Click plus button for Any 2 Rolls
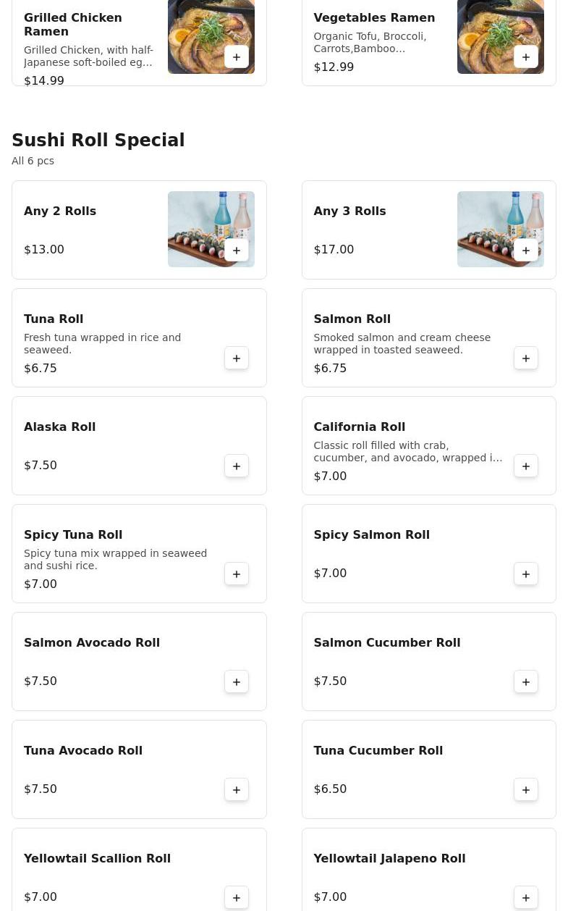Screen dimensions: 568x911 coord(237,250)
